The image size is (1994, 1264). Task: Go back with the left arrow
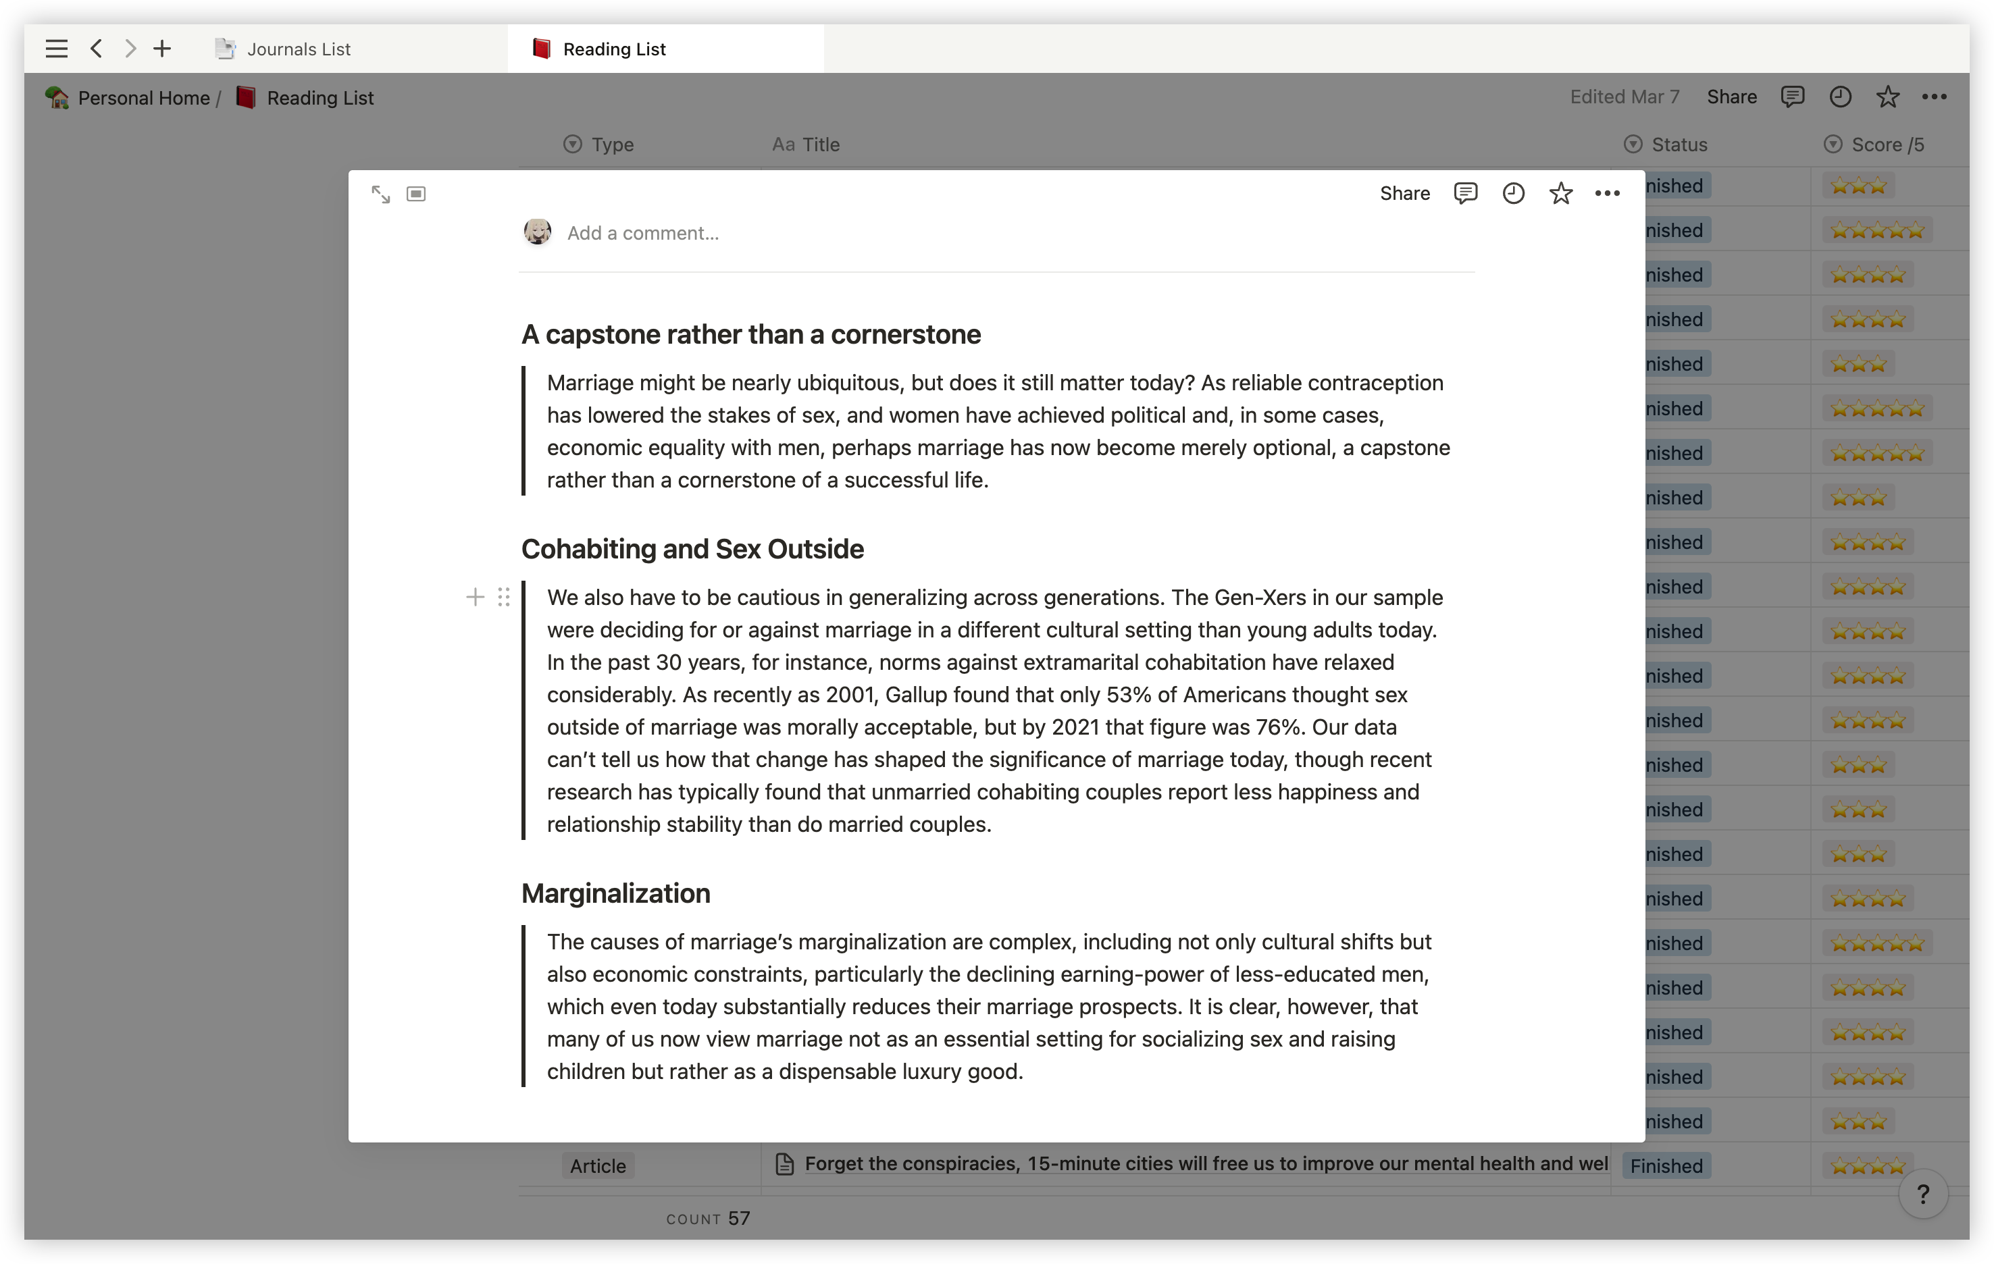[97, 49]
